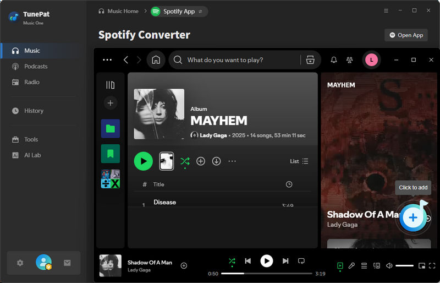The image size is (440, 283).
Task: Select Podcasts in the TunePat sidebar
Action: (x=36, y=66)
